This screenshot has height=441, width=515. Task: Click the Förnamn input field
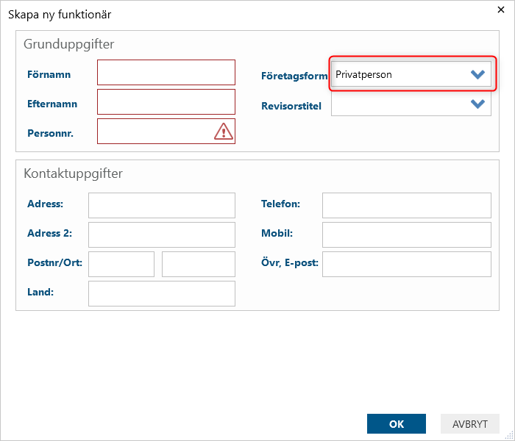click(166, 72)
